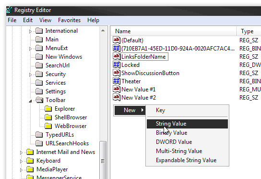Select the Locked value name
Screen dimensions: 261x179
tap(130, 65)
